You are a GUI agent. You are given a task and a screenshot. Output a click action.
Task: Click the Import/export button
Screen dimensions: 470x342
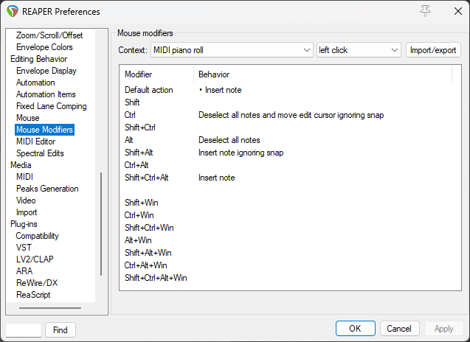click(x=433, y=50)
